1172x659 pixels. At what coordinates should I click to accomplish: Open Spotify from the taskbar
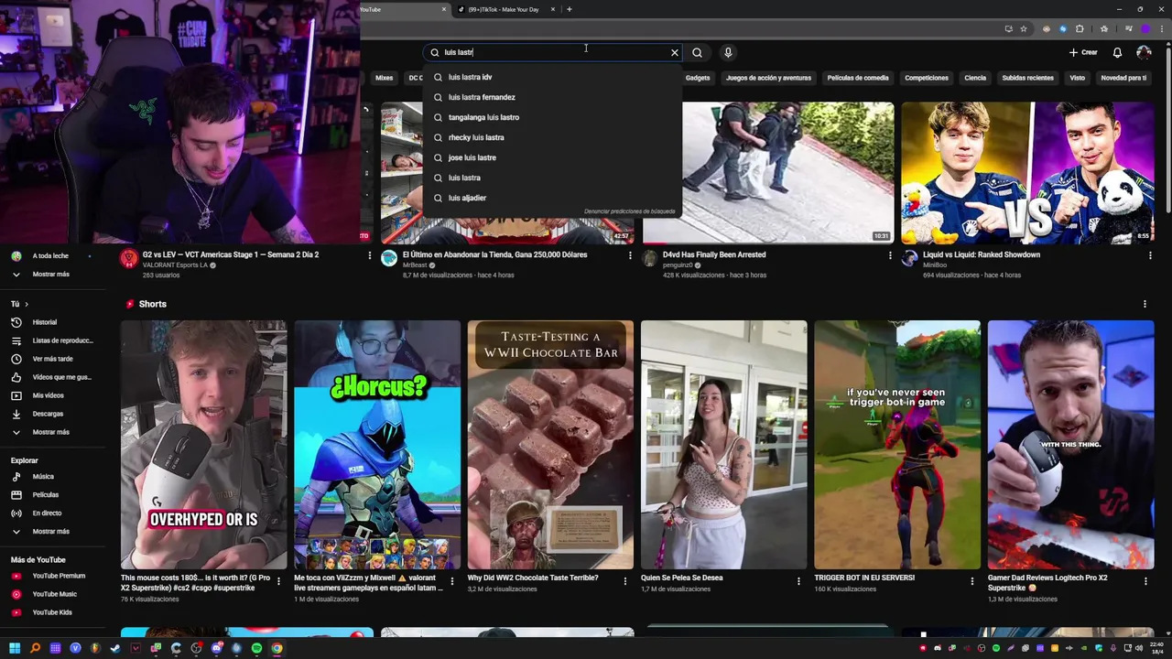[x=256, y=648]
